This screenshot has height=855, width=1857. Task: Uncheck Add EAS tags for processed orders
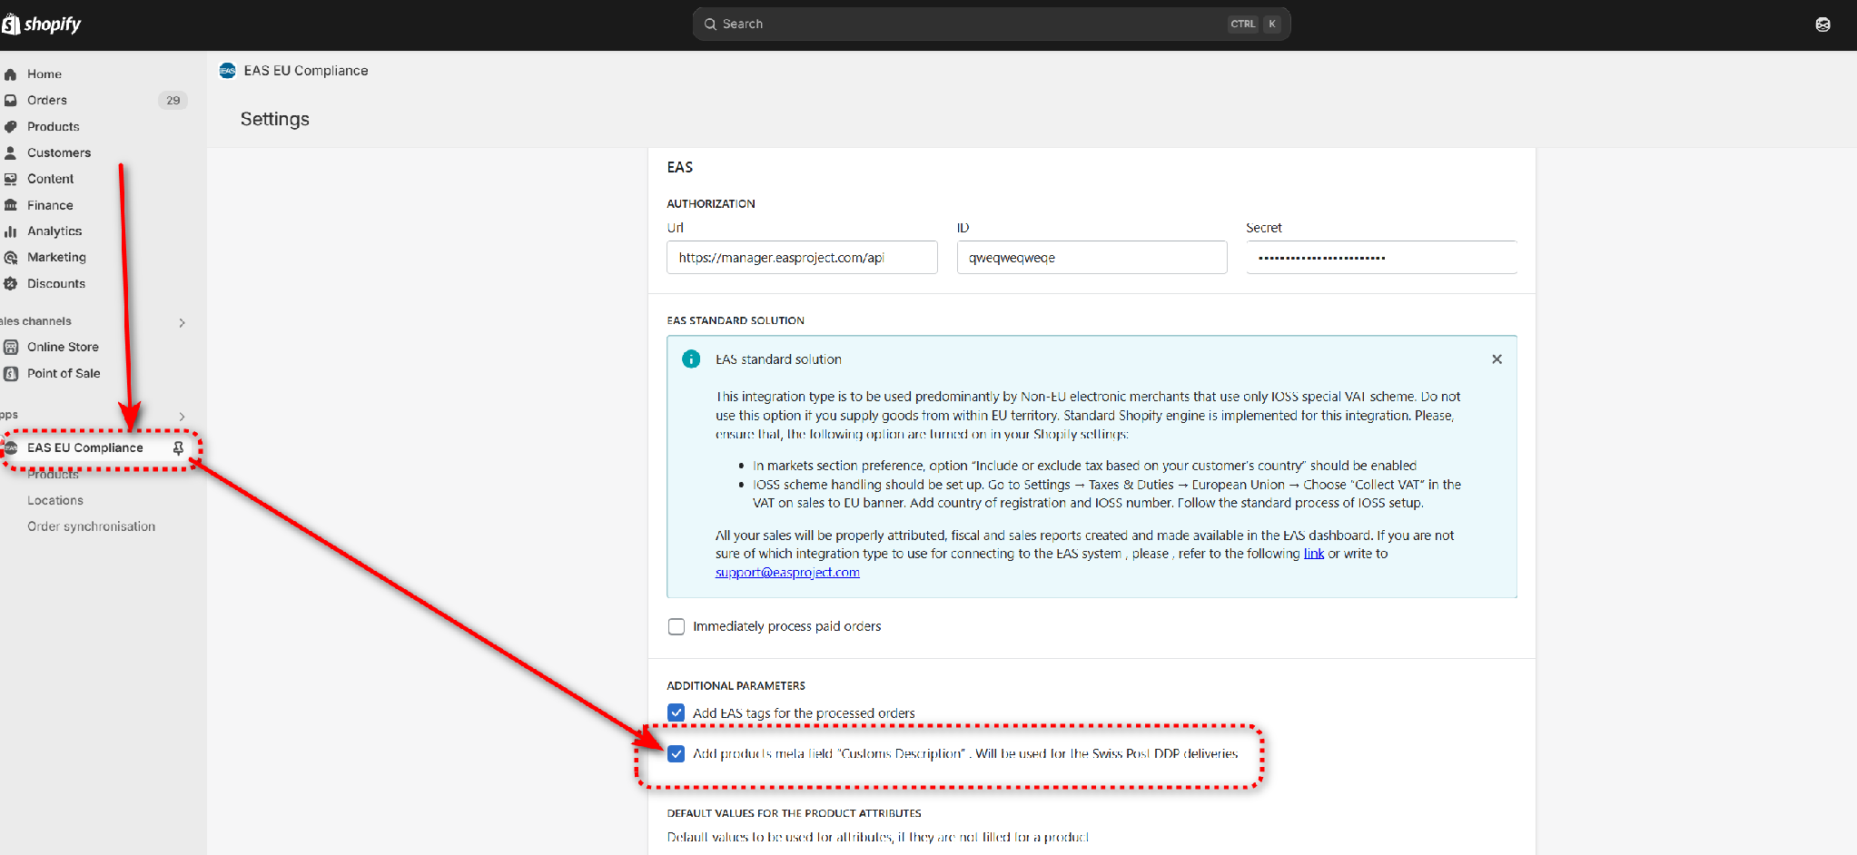point(677,713)
